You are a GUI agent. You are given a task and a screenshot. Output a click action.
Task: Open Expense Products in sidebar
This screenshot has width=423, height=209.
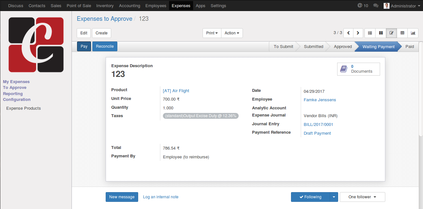[23, 108]
